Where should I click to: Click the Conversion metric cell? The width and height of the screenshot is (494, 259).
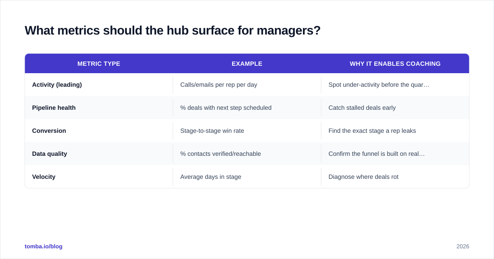pyautogui.click(x=99, y=131)
